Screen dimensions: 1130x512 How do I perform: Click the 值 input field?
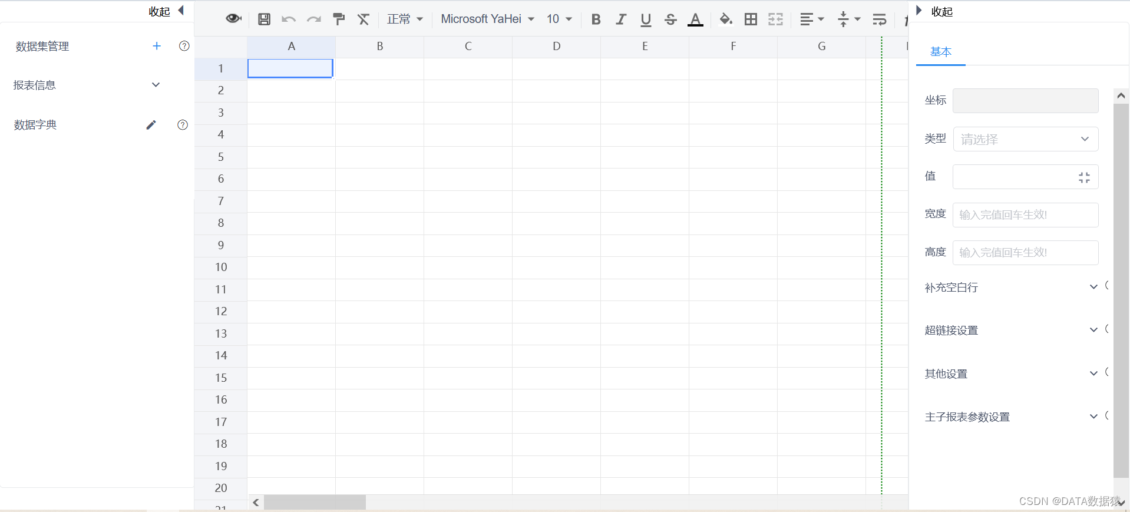tap(1025, 177)
